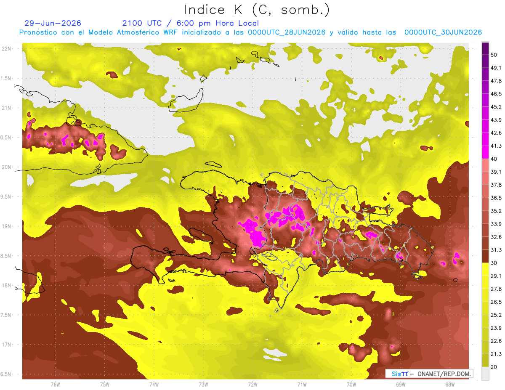
Task: Click the colorbar value '27.8'
Action: coord(496,289)
